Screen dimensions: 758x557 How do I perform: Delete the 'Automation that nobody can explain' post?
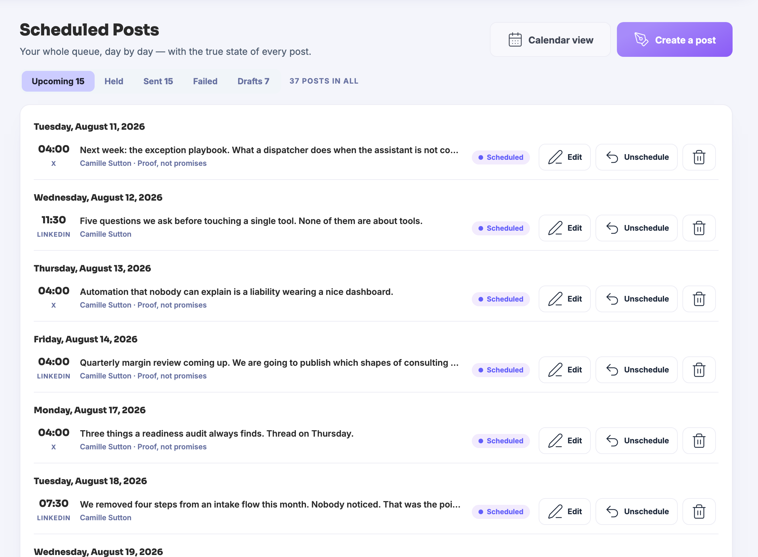pyautogui.click(x=699, y=299)
